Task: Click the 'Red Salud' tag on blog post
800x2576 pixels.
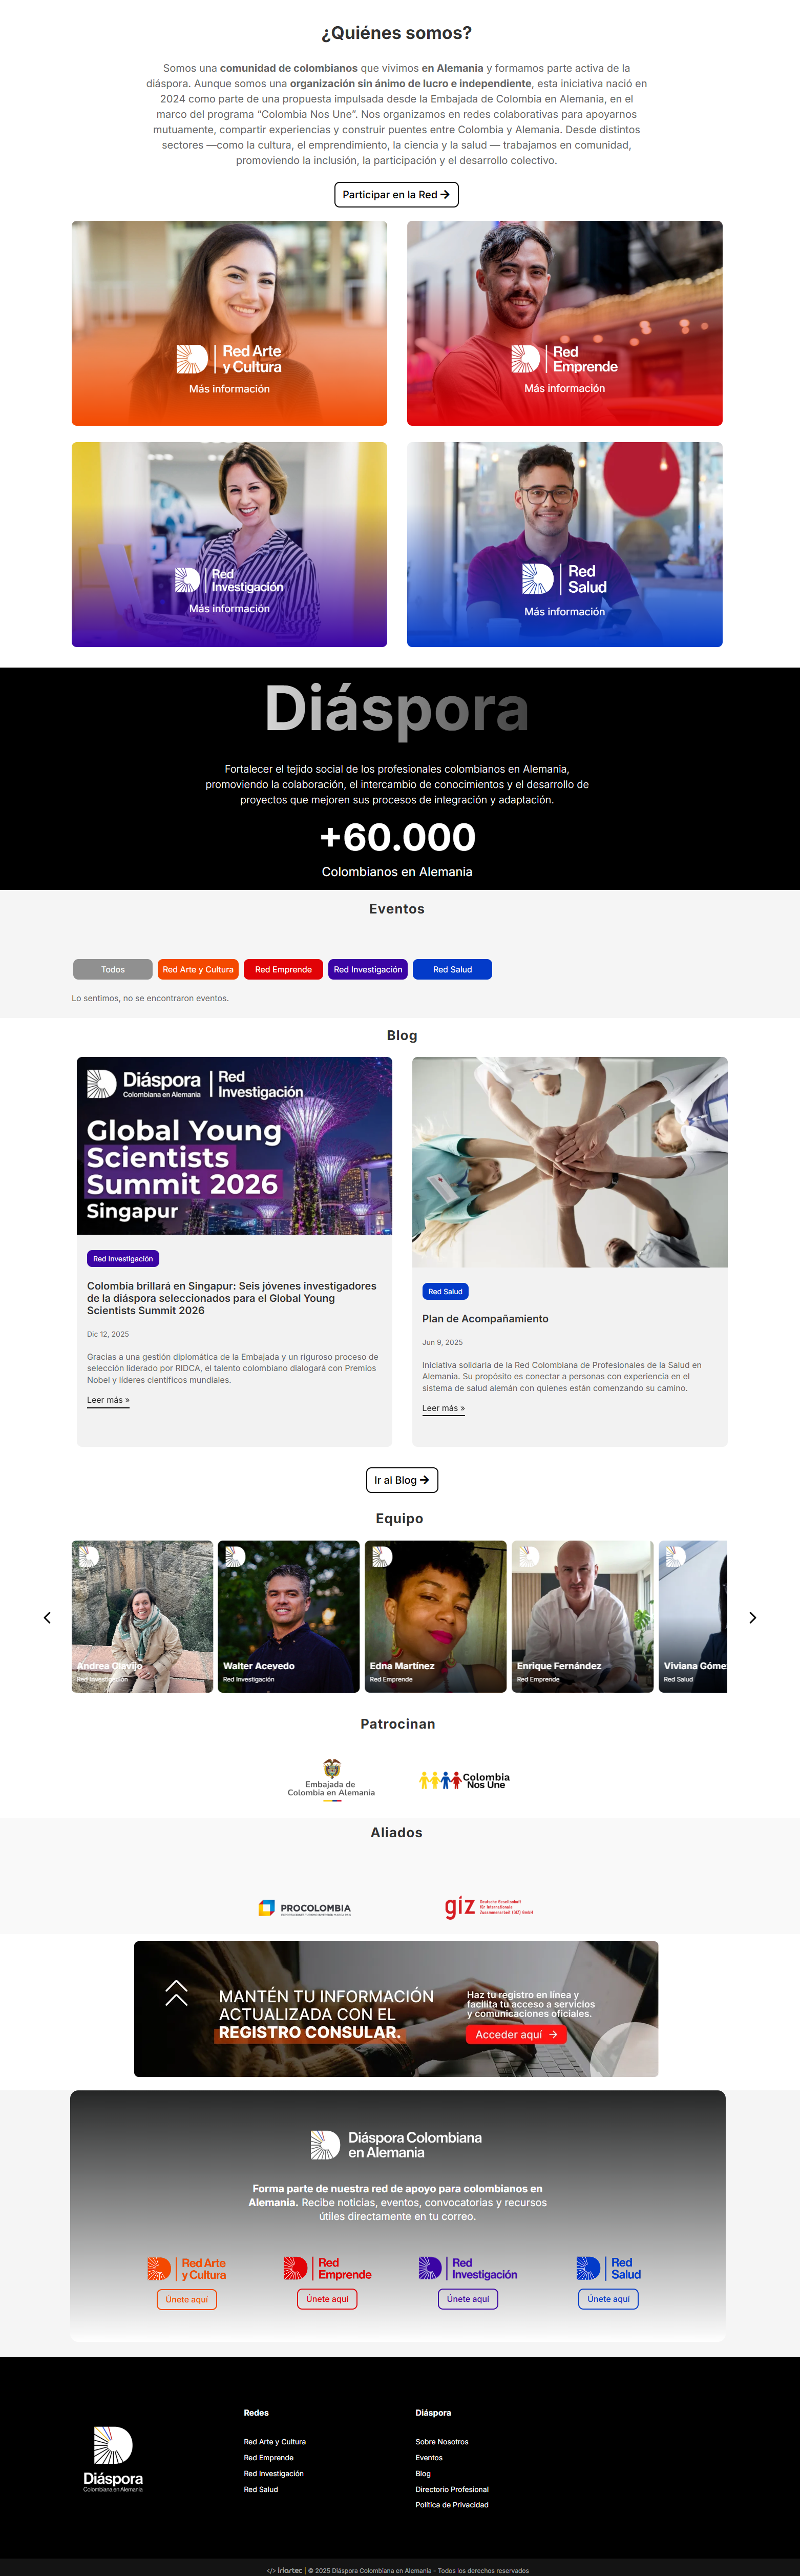Action: 445,1292
